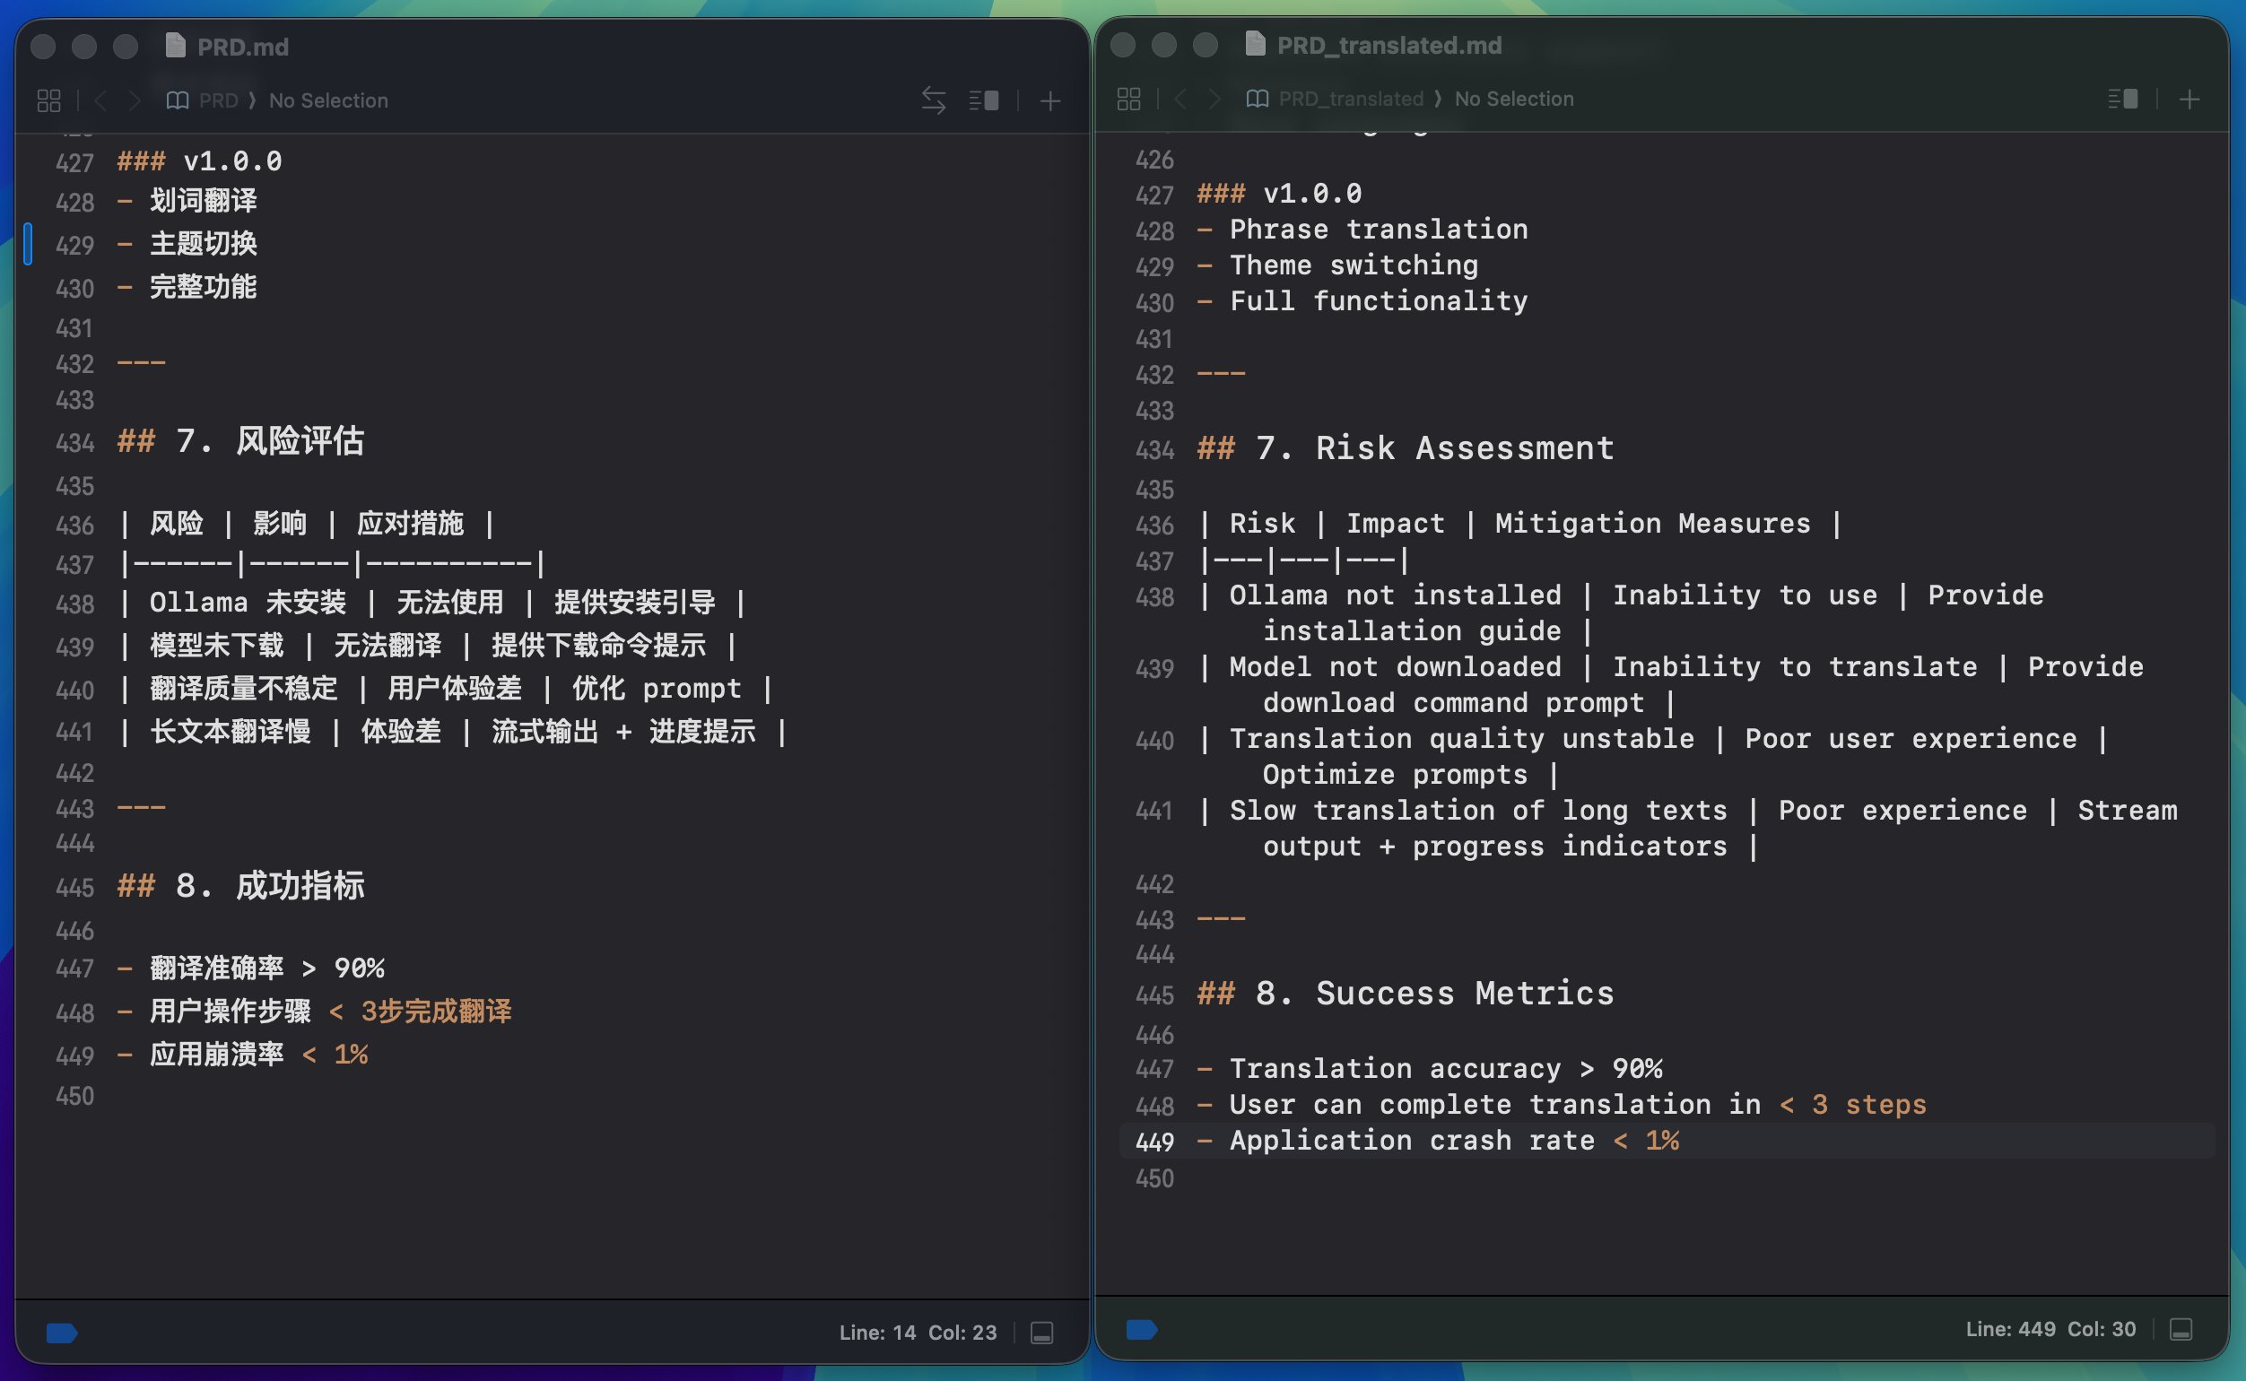
Task: Add a new editor pane in PRD_translated.md
Action: point(2189,99)
